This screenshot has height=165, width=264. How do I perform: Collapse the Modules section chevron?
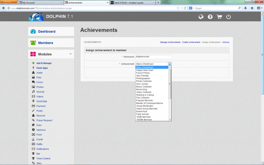tap(71, 54)
